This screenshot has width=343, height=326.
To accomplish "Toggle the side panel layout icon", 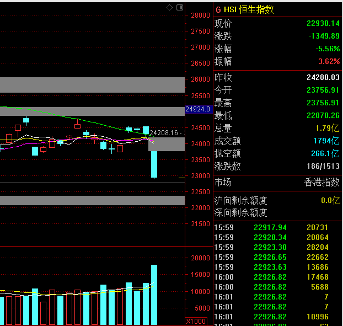I will coord(180,8).
